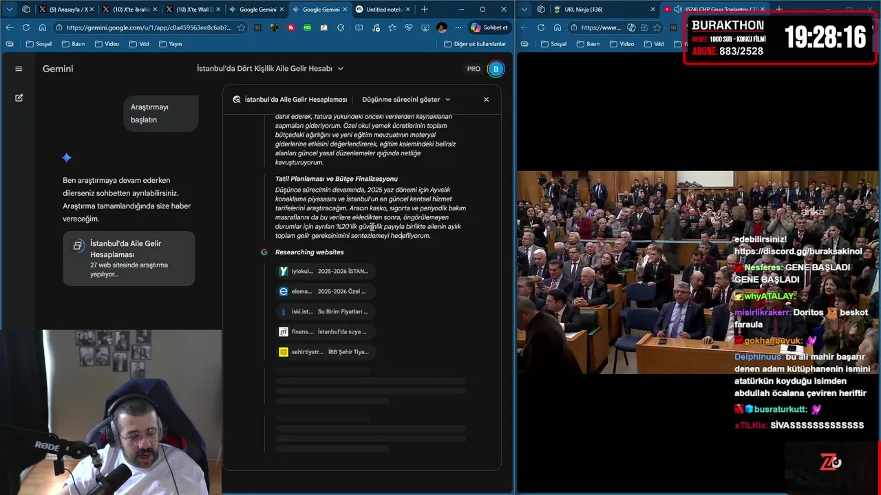Open the Video bookmark folder in left browser
The height and width of the screenshot is (495, 881).
(x=107, y=44)
